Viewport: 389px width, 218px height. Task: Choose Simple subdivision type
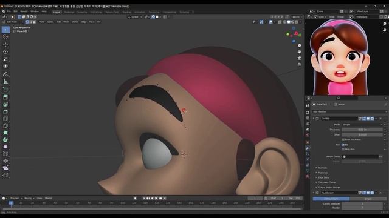[368, 199]
